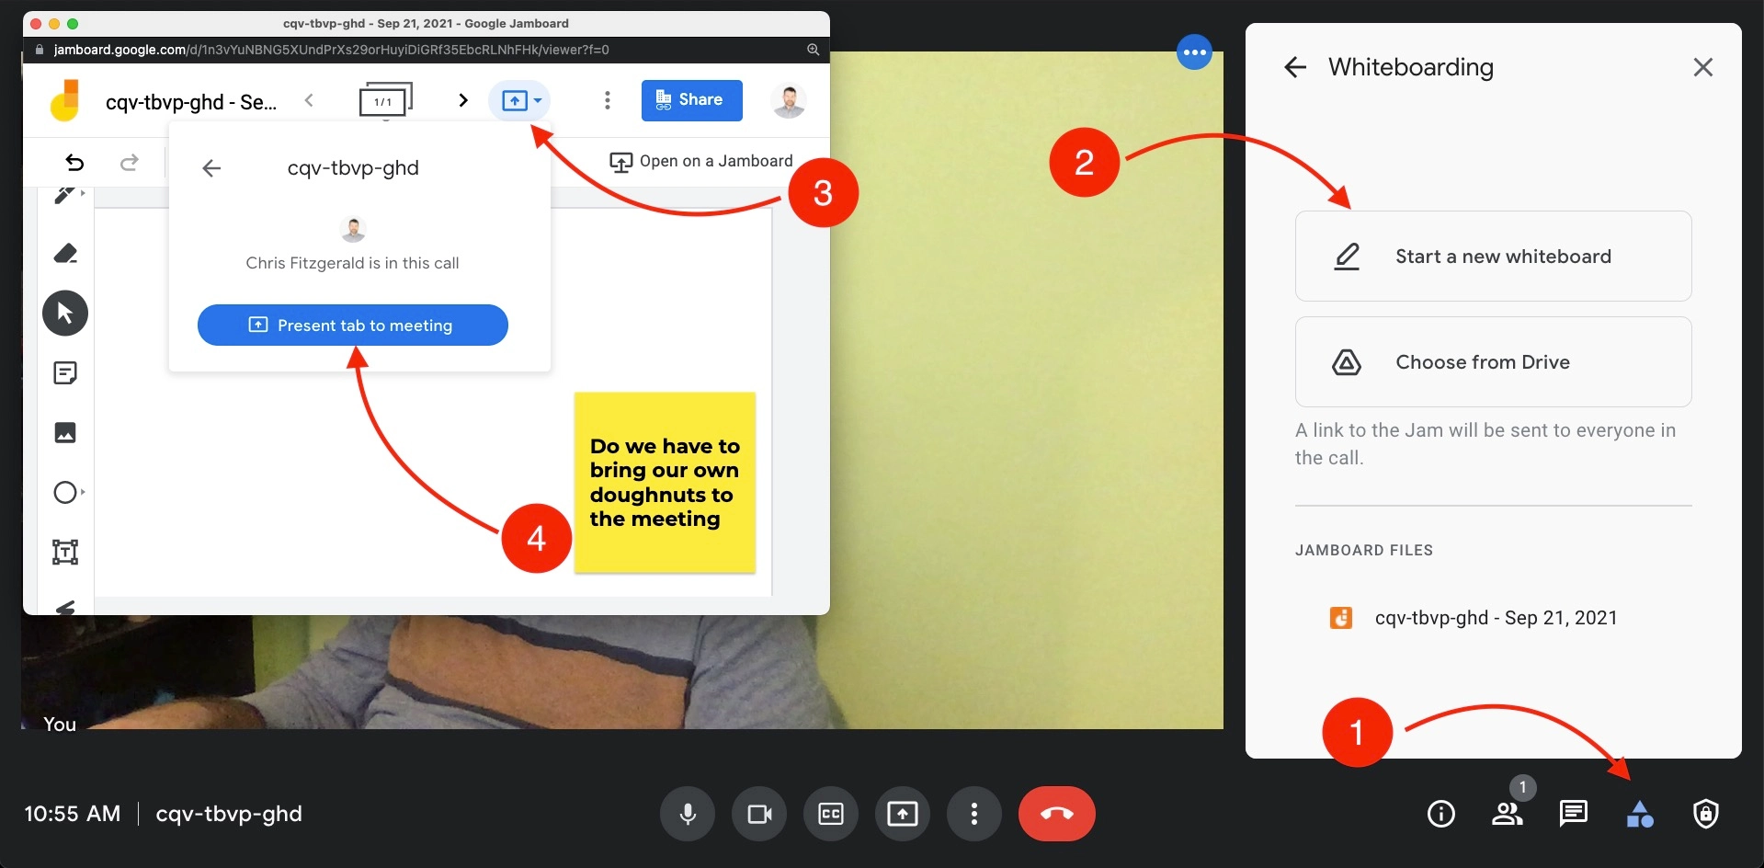The image size is (1764, 868).
Task: Click Present tab to meeting
Action: (353, 325)
